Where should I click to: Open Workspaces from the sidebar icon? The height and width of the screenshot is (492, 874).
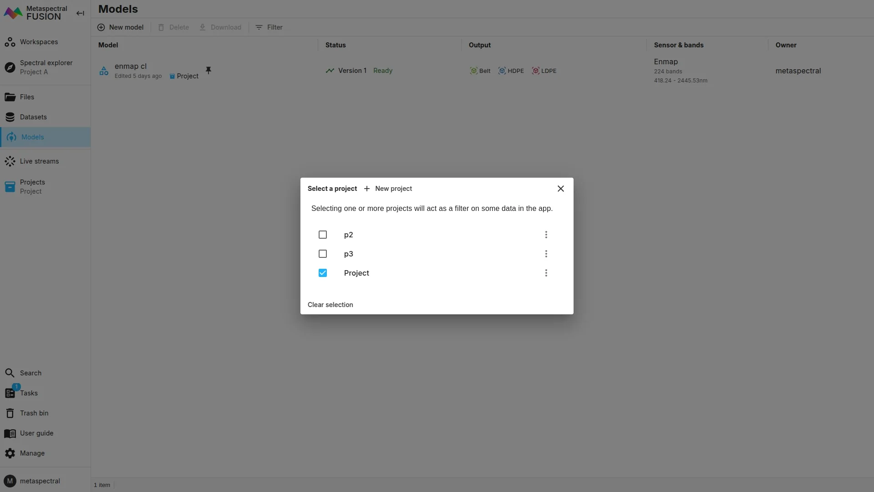(x=10, y=42)
